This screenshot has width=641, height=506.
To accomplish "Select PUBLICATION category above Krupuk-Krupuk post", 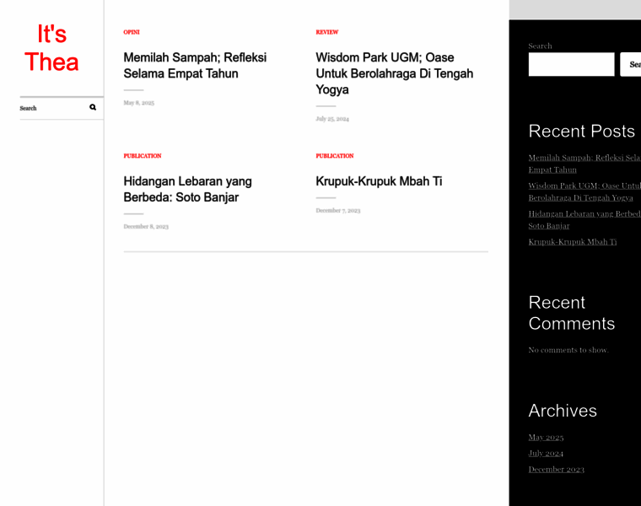I will pos(334,156).
